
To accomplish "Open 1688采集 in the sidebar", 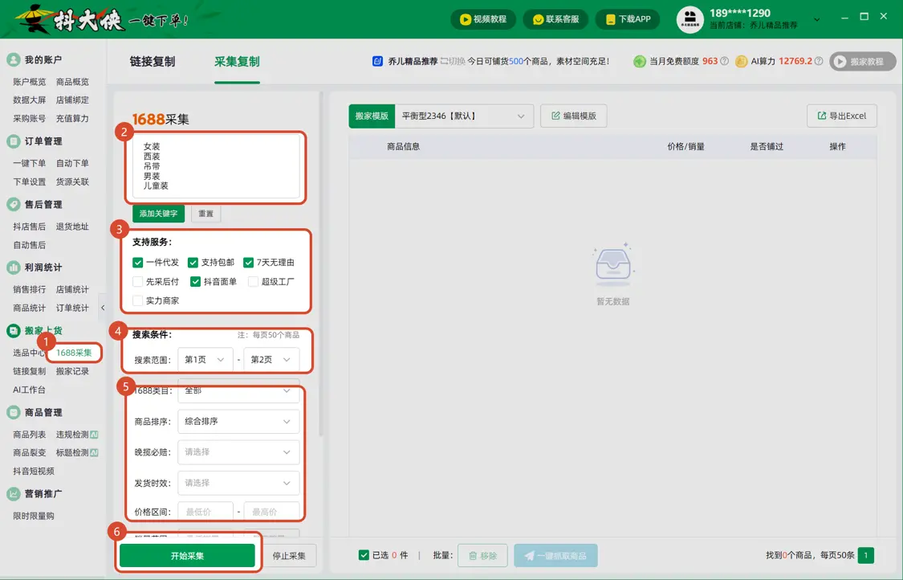I will (74, 353).
